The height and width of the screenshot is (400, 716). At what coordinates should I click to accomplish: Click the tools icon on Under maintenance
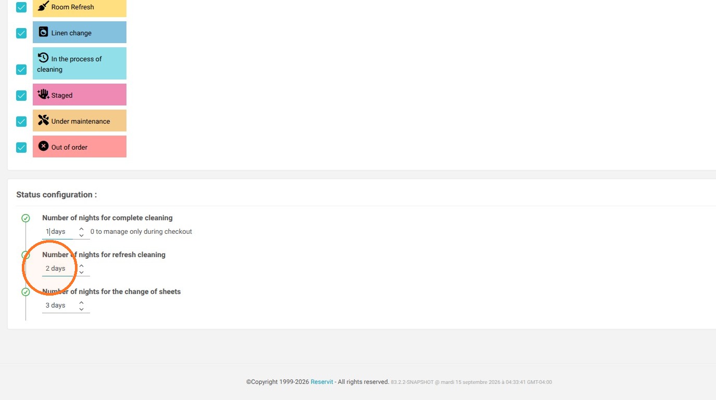coord(44,120)
